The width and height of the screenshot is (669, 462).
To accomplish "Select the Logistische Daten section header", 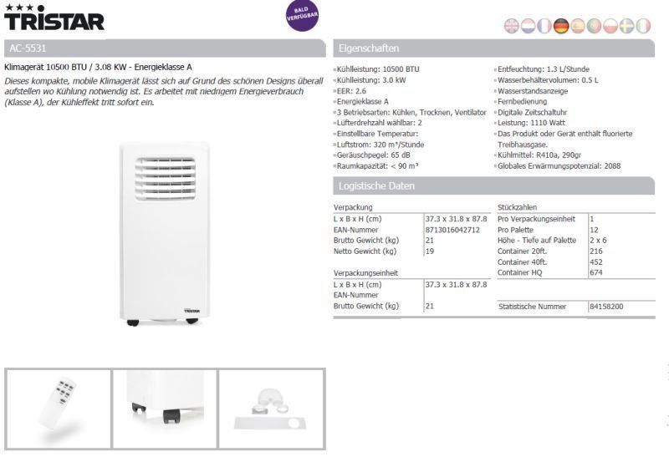I will (493, 185).
